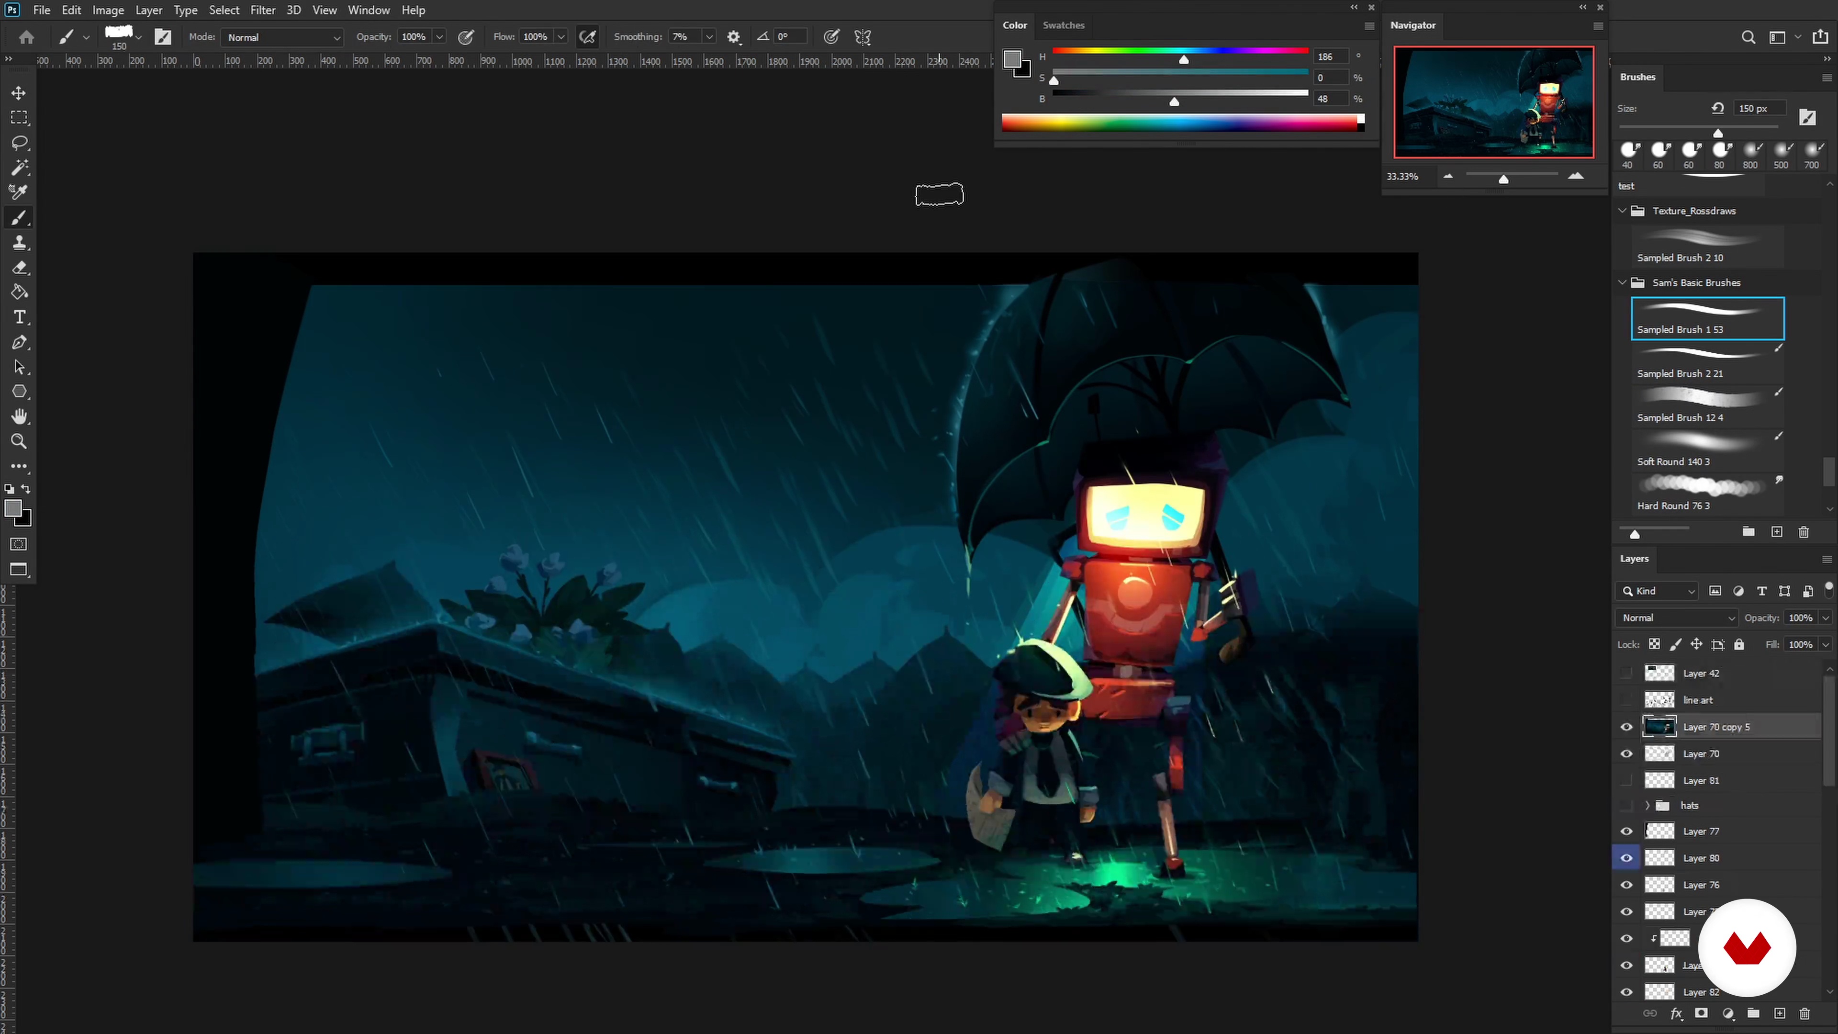
Task: Expand the hats layer group
Action: tap(1647, 806)
